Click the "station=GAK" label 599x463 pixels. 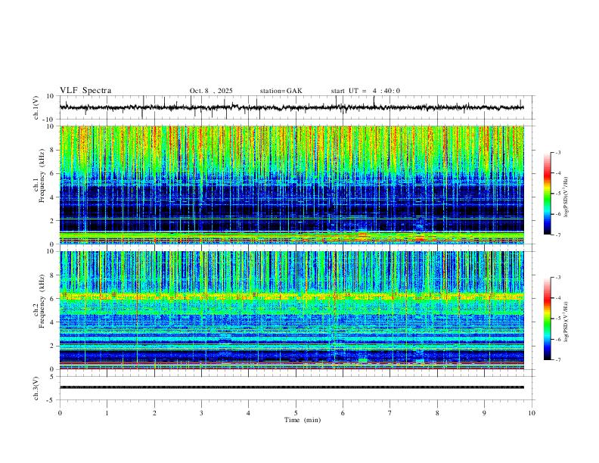pos(281,91)
